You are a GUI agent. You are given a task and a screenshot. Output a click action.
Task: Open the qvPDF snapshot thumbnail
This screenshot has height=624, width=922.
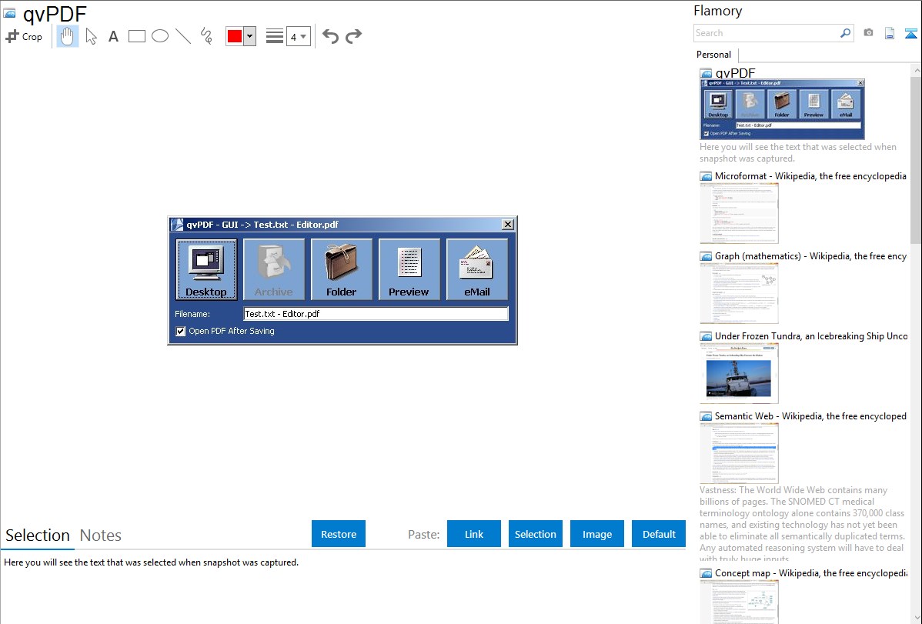pos(782,109)
